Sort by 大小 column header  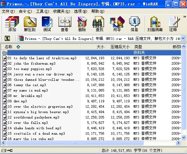tap(93, 47)
